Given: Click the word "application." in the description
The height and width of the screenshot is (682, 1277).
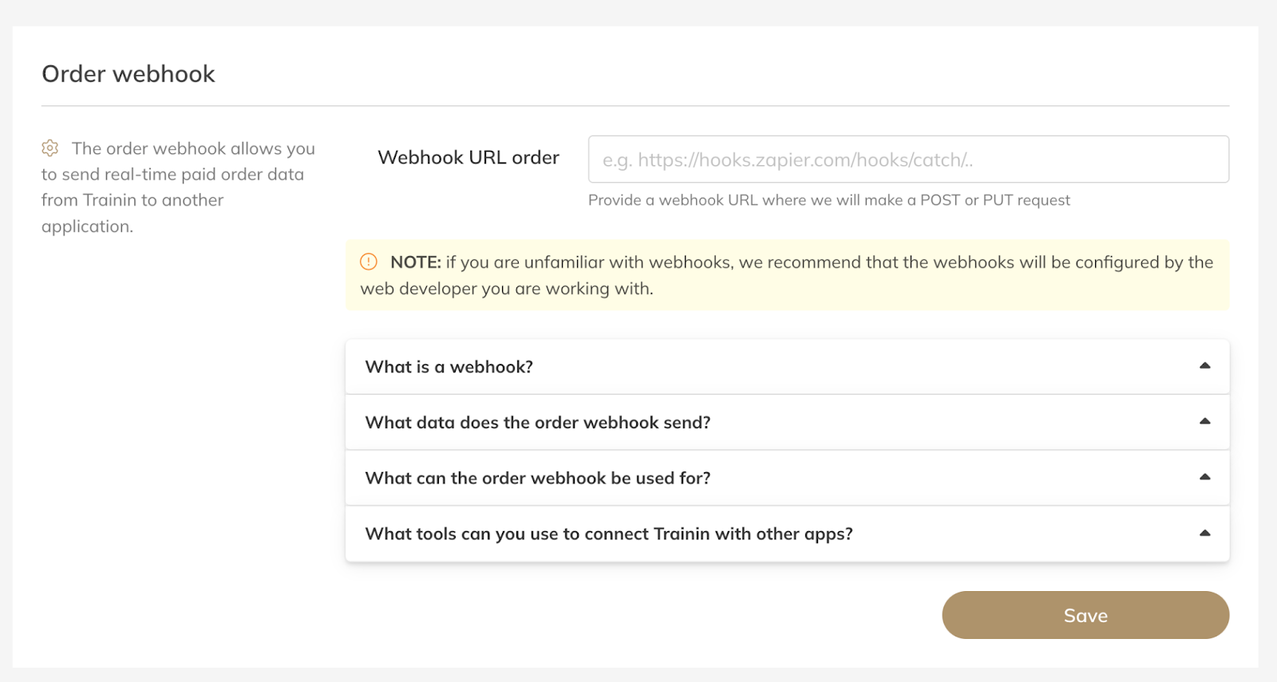Looking at the screenshot, I should pos(87,227).
